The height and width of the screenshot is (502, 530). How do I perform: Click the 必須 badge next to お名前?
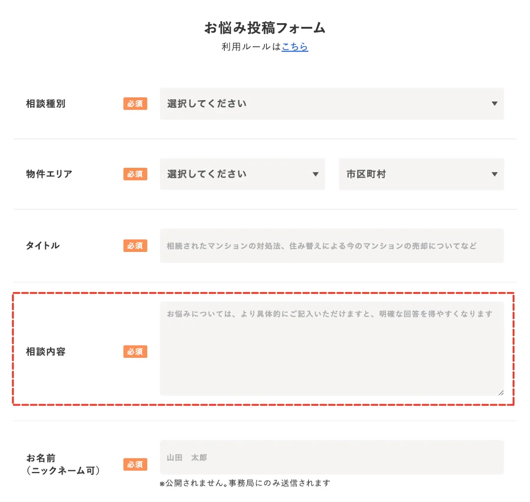135,464
